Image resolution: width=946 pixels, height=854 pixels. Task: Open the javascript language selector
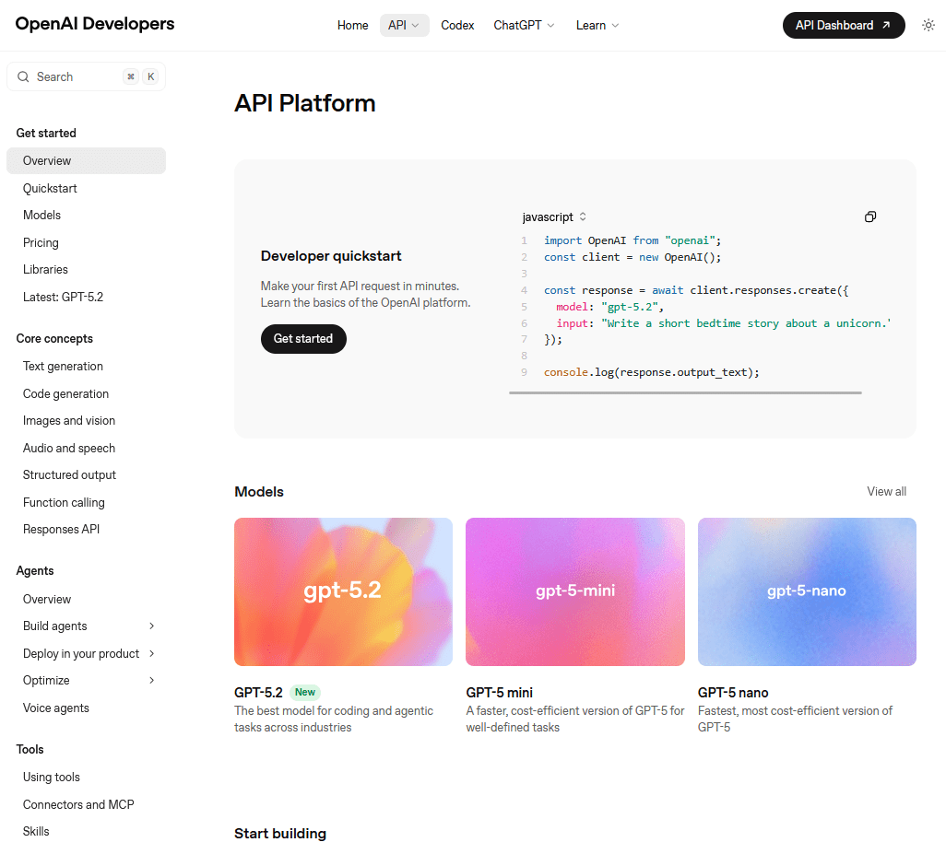pos(554,217)
